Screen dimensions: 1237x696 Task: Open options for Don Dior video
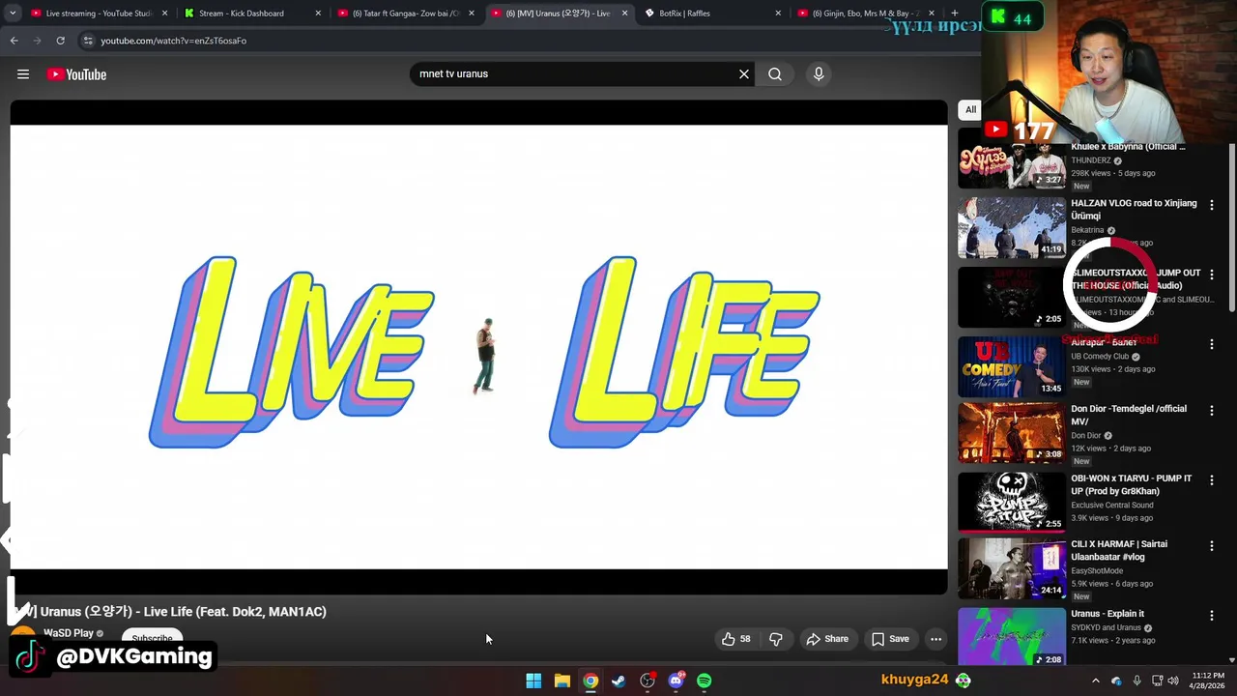point(1212,410)
